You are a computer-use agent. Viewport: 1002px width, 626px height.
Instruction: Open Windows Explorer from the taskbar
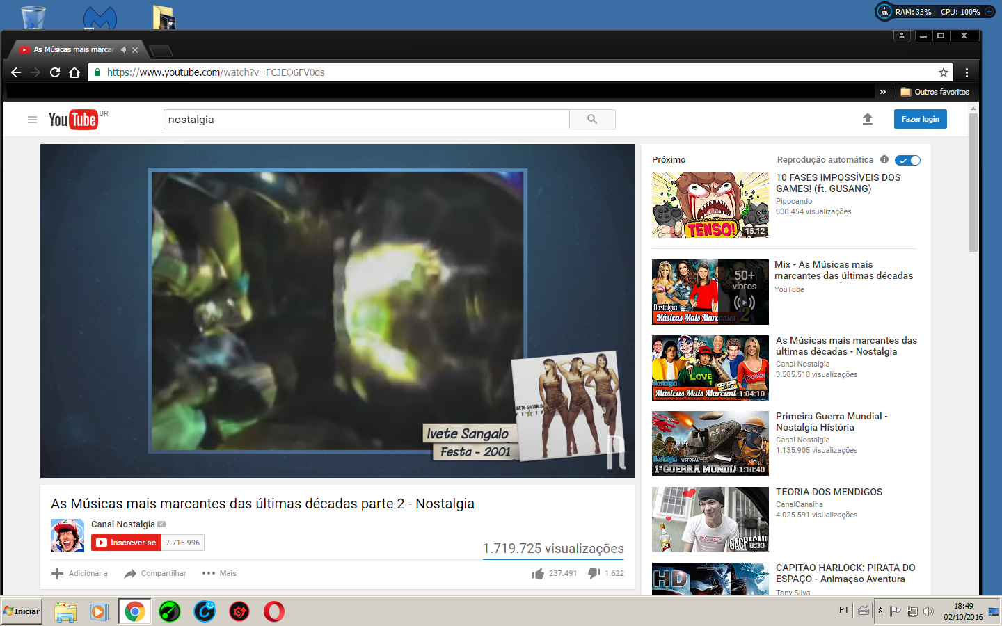[x=65, y=611]
